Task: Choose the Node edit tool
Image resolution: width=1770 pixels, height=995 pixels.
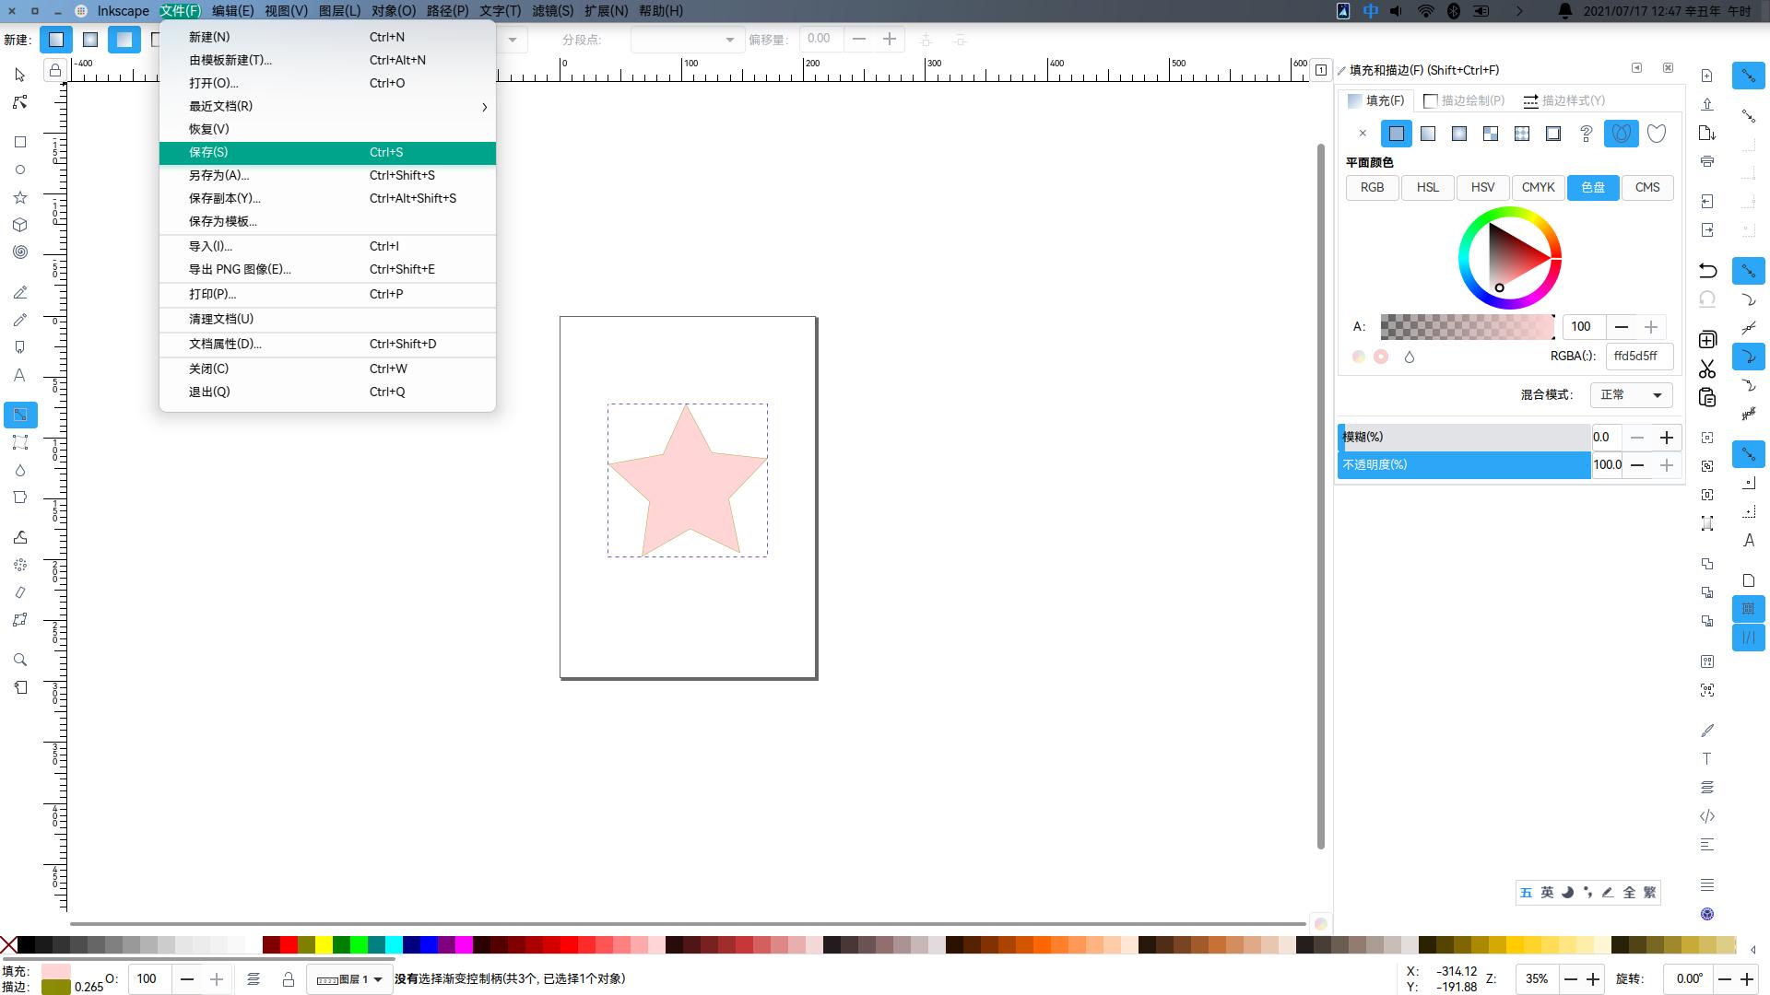Action: coord(20,102)
